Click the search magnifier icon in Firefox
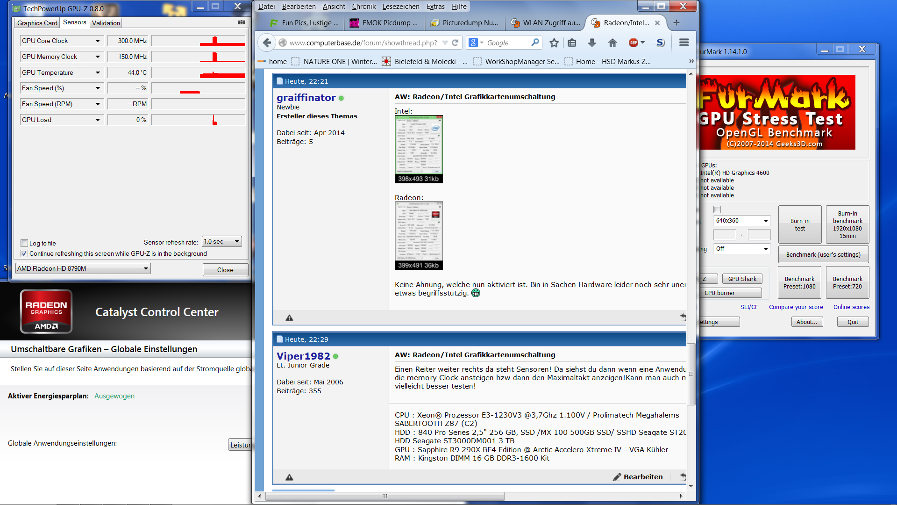This screenshot has width=897, height=505. tap(535, 43)
